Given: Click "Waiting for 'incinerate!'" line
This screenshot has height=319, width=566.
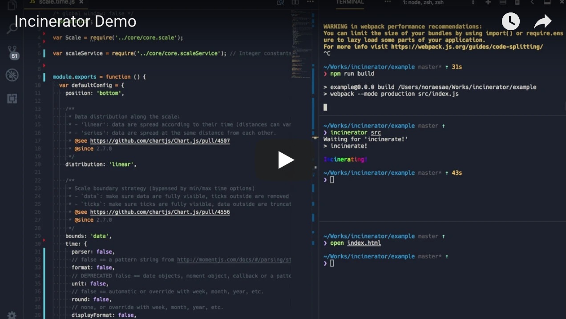Looking at the screenshot, I should 366,140.
